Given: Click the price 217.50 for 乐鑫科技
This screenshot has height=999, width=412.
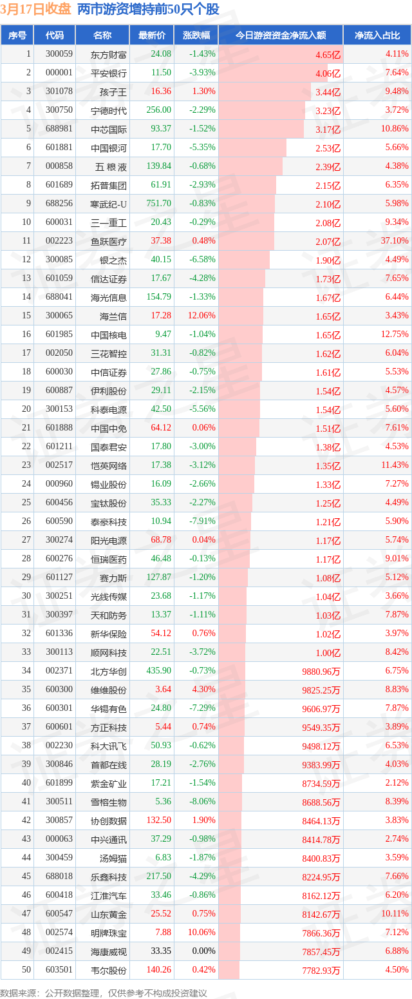Looking at the screenshot, I should (x=159, y=877).
